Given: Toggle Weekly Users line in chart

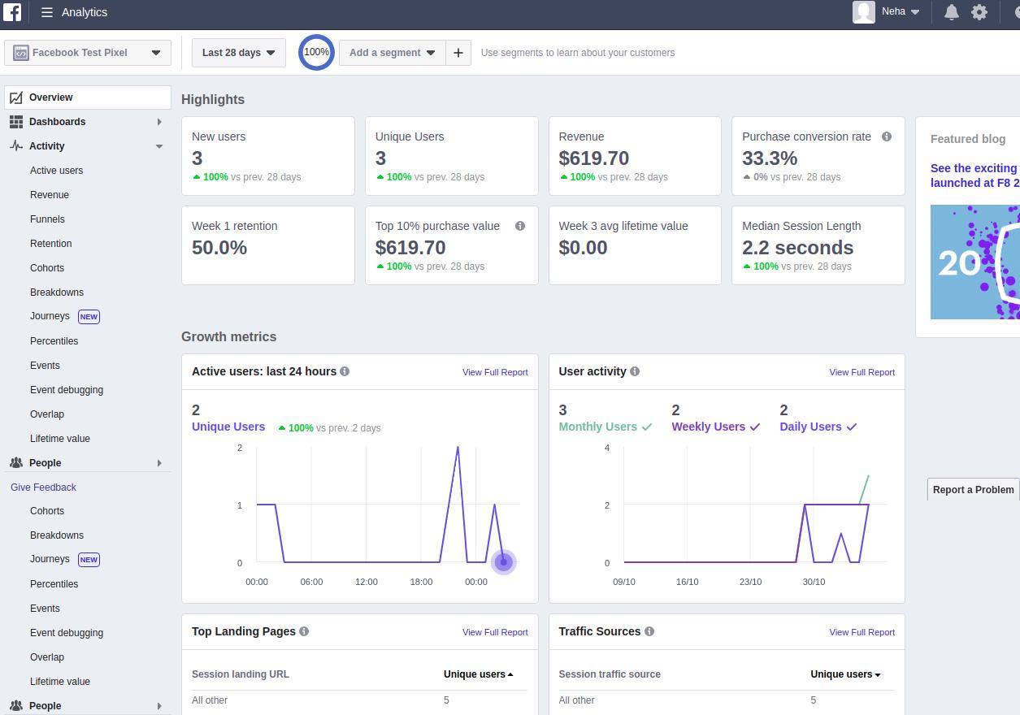Looking at the screenshot, I should pyautogui.click(x=716, y=427).
